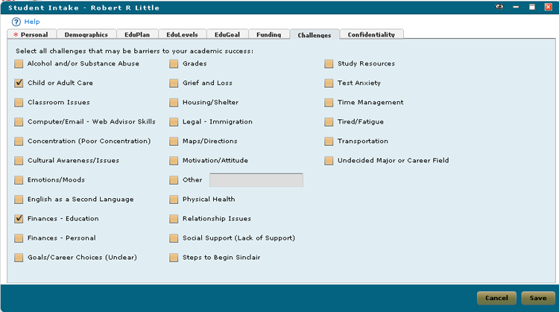Open the EduPlan tab
The width and height of the screenshot is (559, 312).
(x=137, y=34)
